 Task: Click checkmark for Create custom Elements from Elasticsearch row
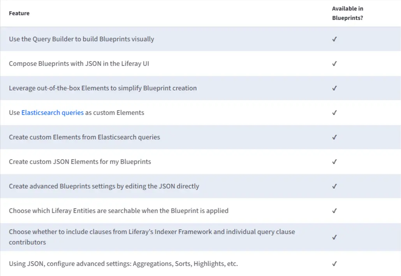pyautogui.click(x=334, y=137)
